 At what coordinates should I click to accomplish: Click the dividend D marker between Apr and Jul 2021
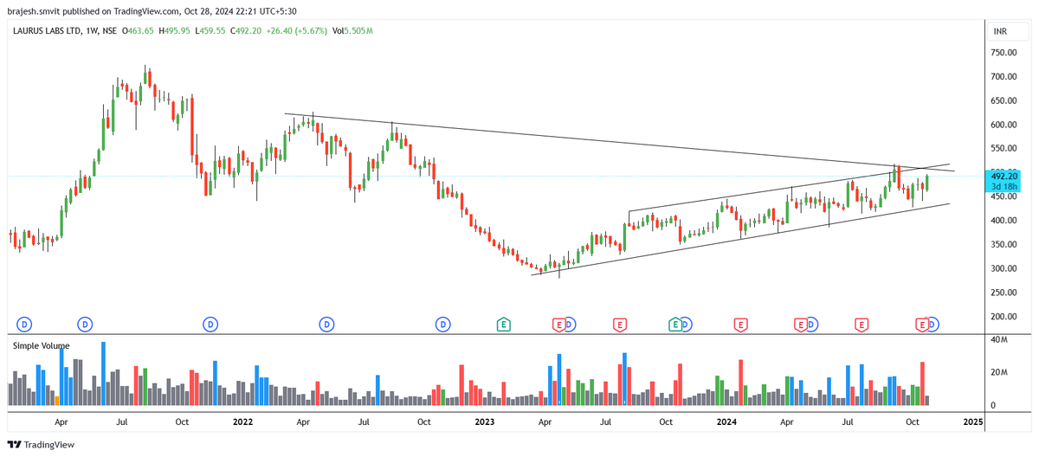(x=85, y=325)
